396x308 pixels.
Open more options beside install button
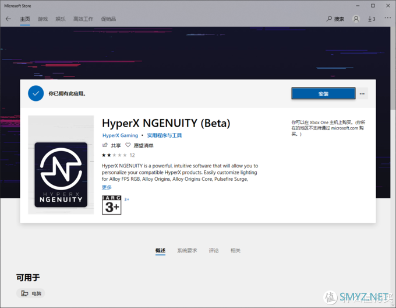[x=362, y=93]
